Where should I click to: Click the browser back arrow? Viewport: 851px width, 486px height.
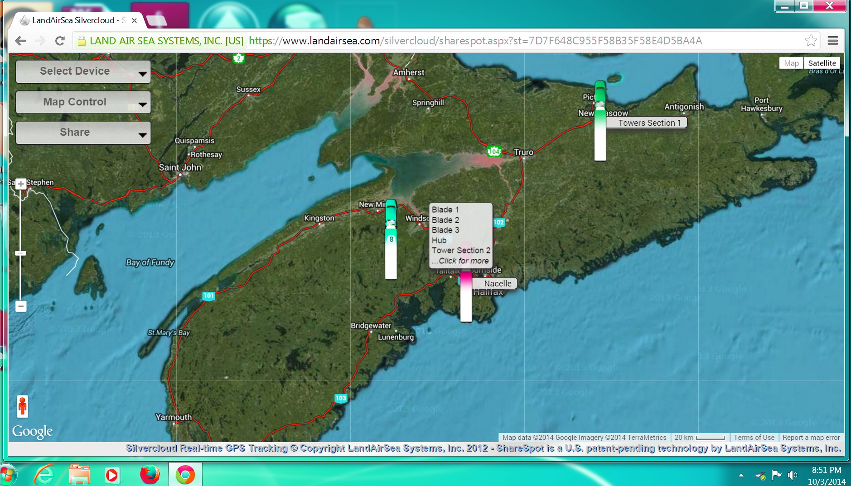click(x=20, y=41)
